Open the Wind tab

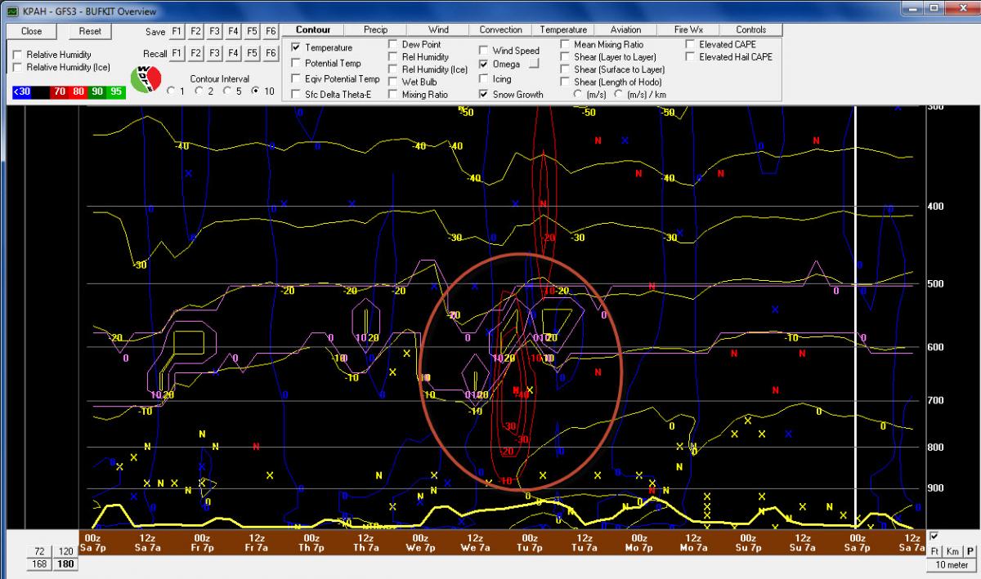(438, 29)
